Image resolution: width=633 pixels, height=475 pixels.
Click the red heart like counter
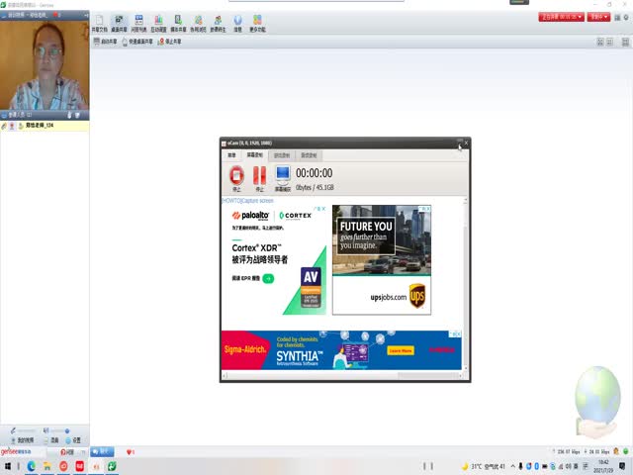(131, 452)
